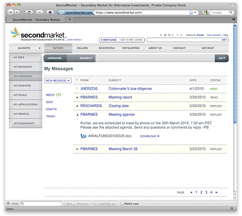Click the bookmark star in address bar
This screenshot has width=242, height=216.
click(x=191, y=12)
